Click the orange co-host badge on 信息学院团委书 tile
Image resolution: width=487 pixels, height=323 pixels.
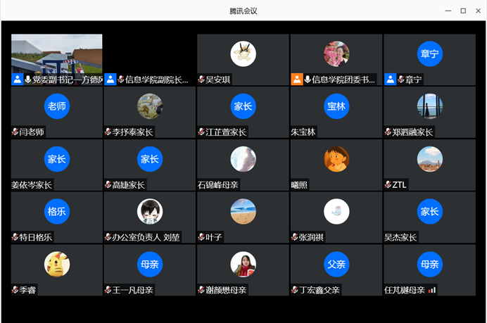click(x=297, y=80)
